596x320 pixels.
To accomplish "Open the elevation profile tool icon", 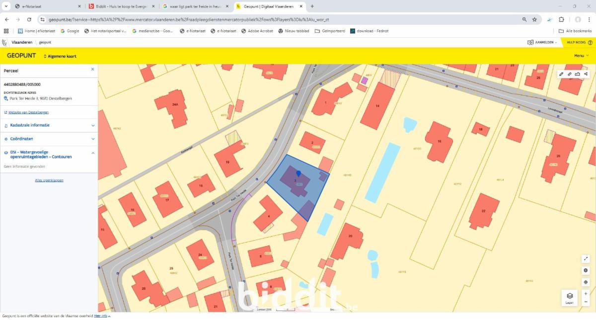I will click(x=578, y=74).
